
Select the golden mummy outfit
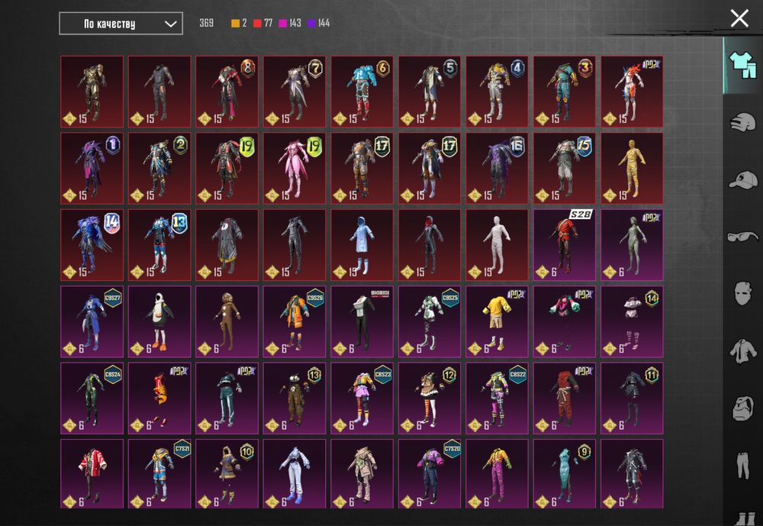(x=632, y=169)
